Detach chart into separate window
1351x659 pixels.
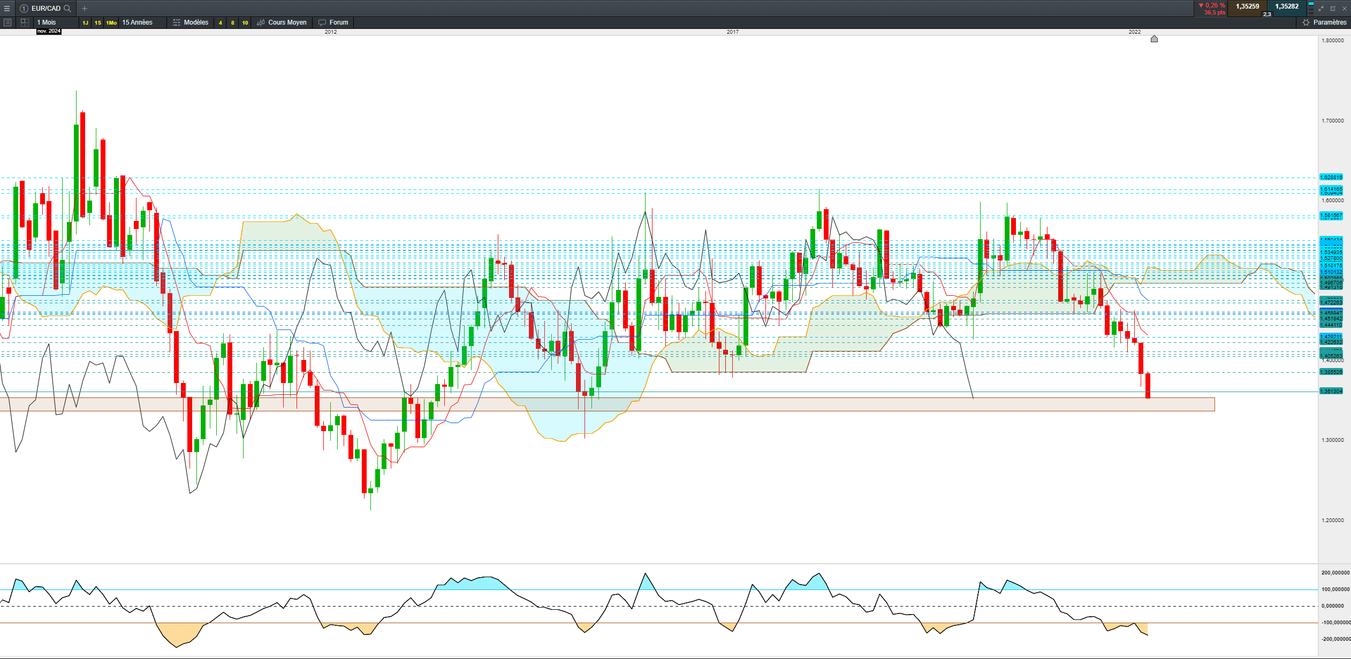(x=1333, y=9)
